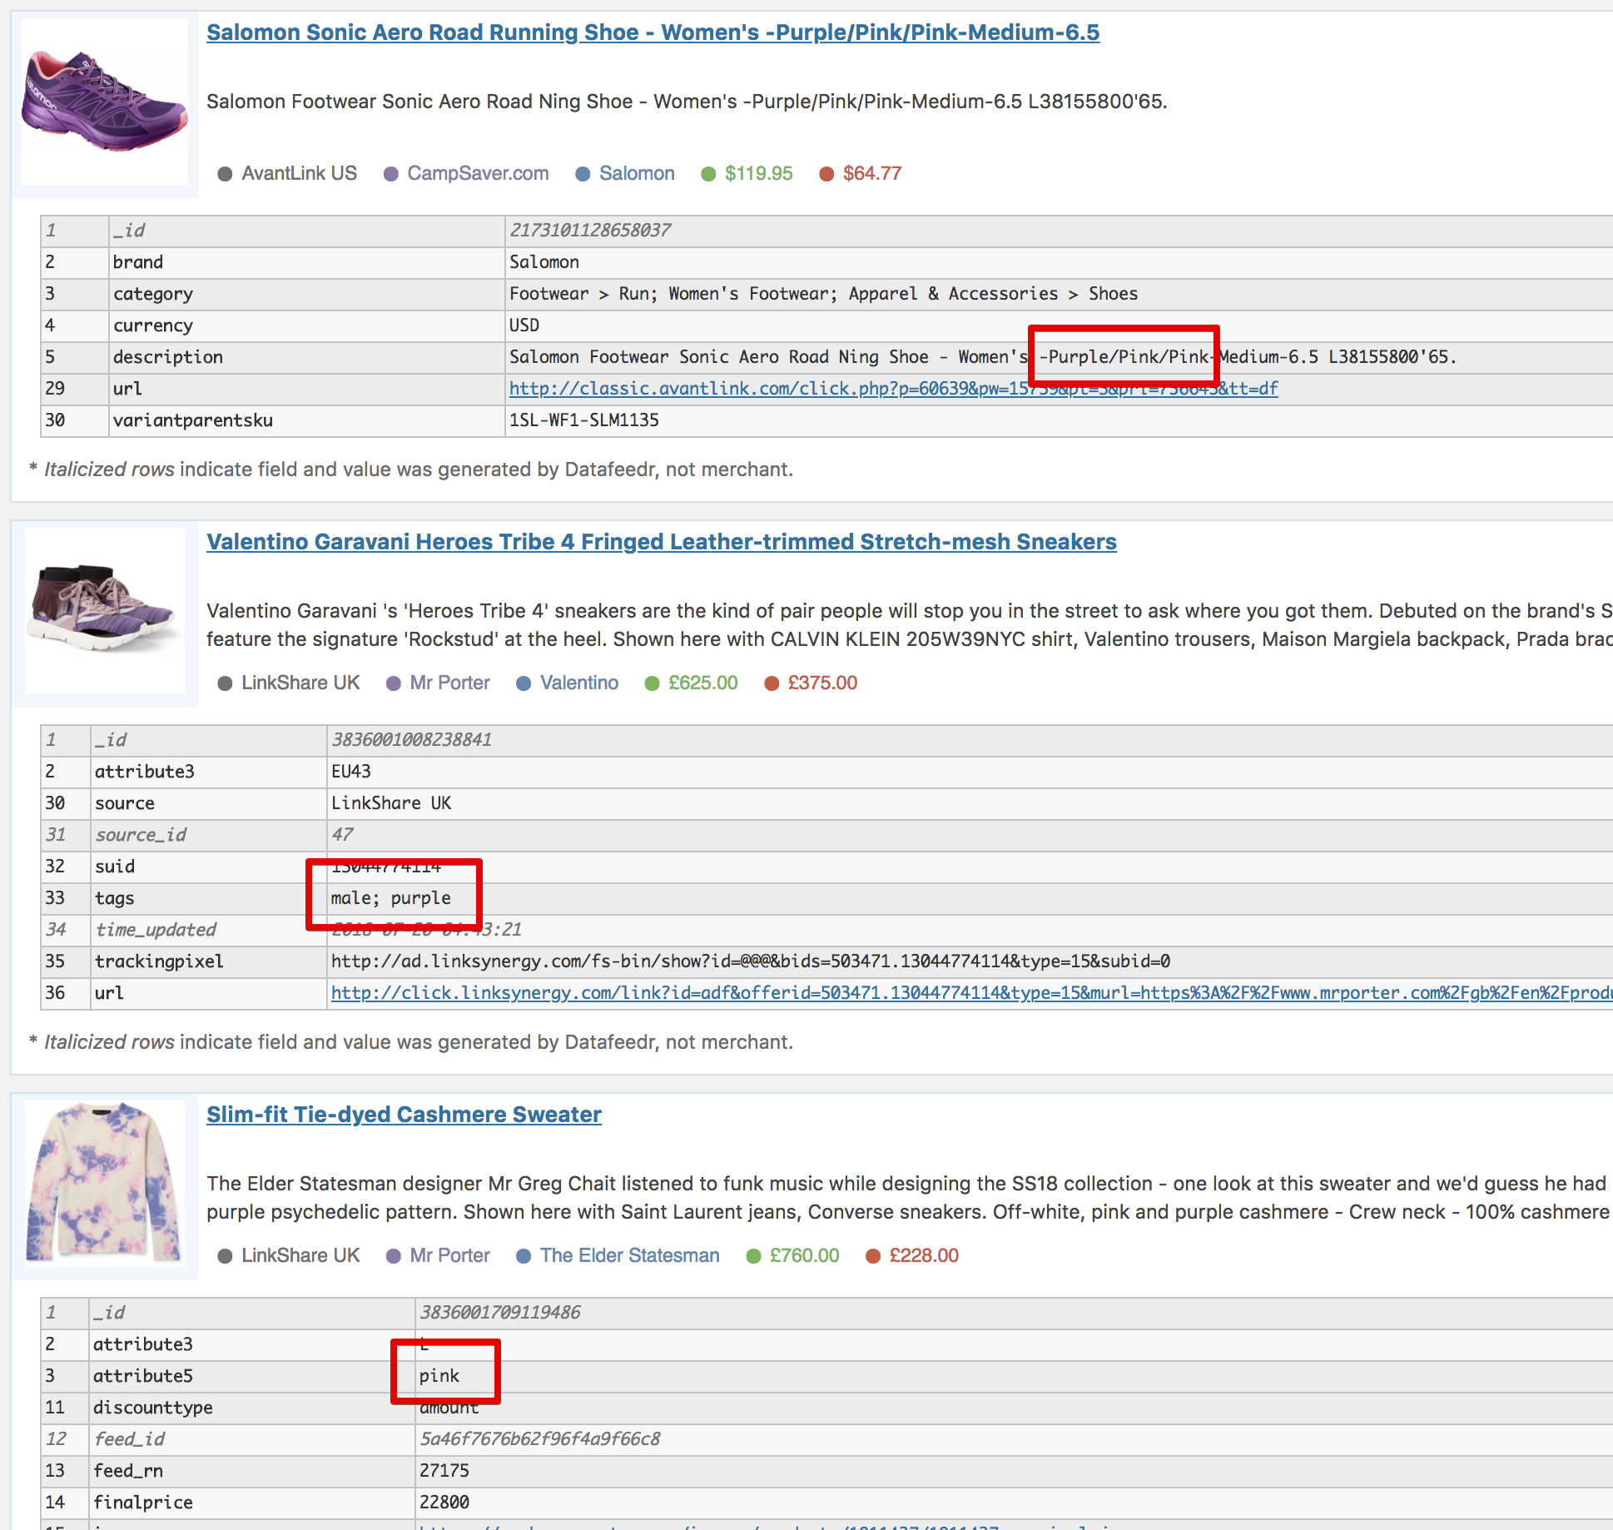Click the Salomon brand label

(637, 173)
